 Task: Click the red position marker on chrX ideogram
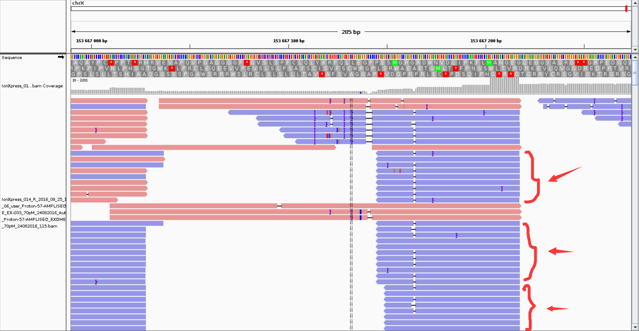(626, 9)
